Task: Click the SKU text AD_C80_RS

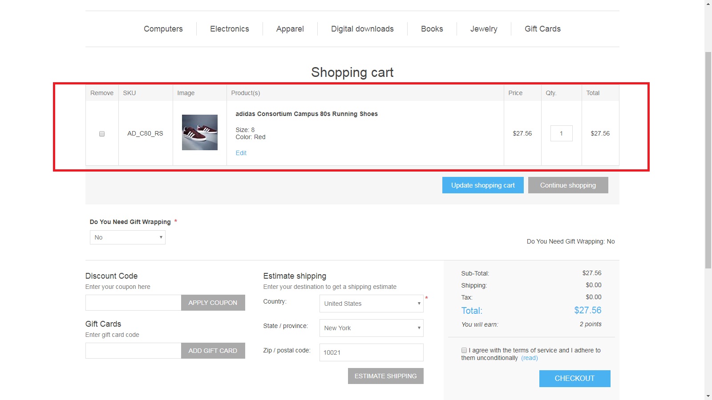Action: tap(145, 133)
